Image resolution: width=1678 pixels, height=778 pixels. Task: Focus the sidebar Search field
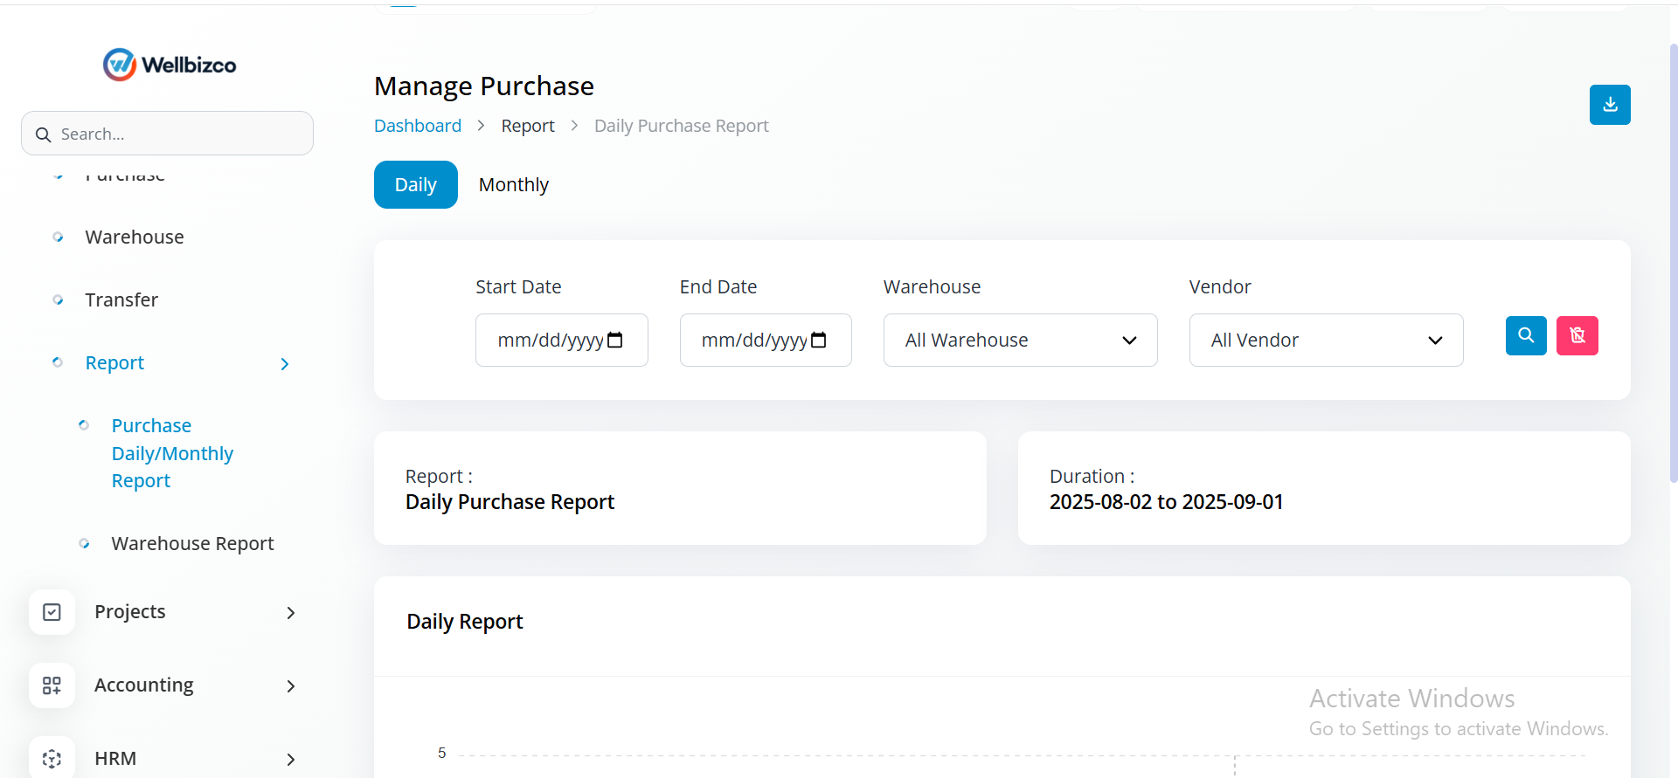[x=167, y=134]
